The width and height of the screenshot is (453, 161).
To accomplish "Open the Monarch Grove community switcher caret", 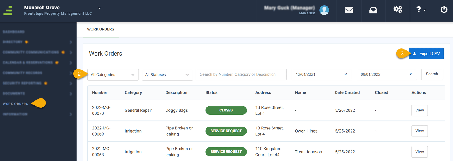I will tap(99, 8).
